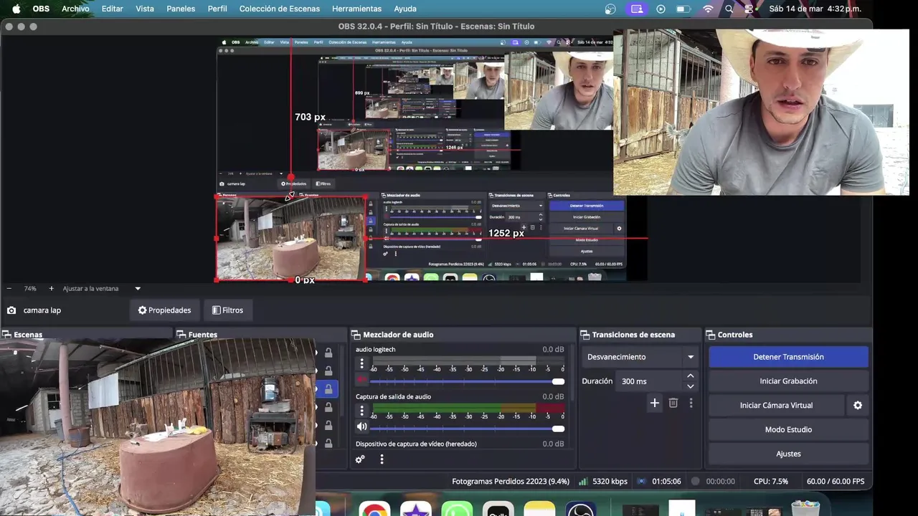Open the Editar menu
Image resolution: width=918 pixels, height=516 pixels.
click(113, 9)
